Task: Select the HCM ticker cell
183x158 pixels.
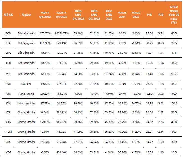Action: click(x=8, y=132)
